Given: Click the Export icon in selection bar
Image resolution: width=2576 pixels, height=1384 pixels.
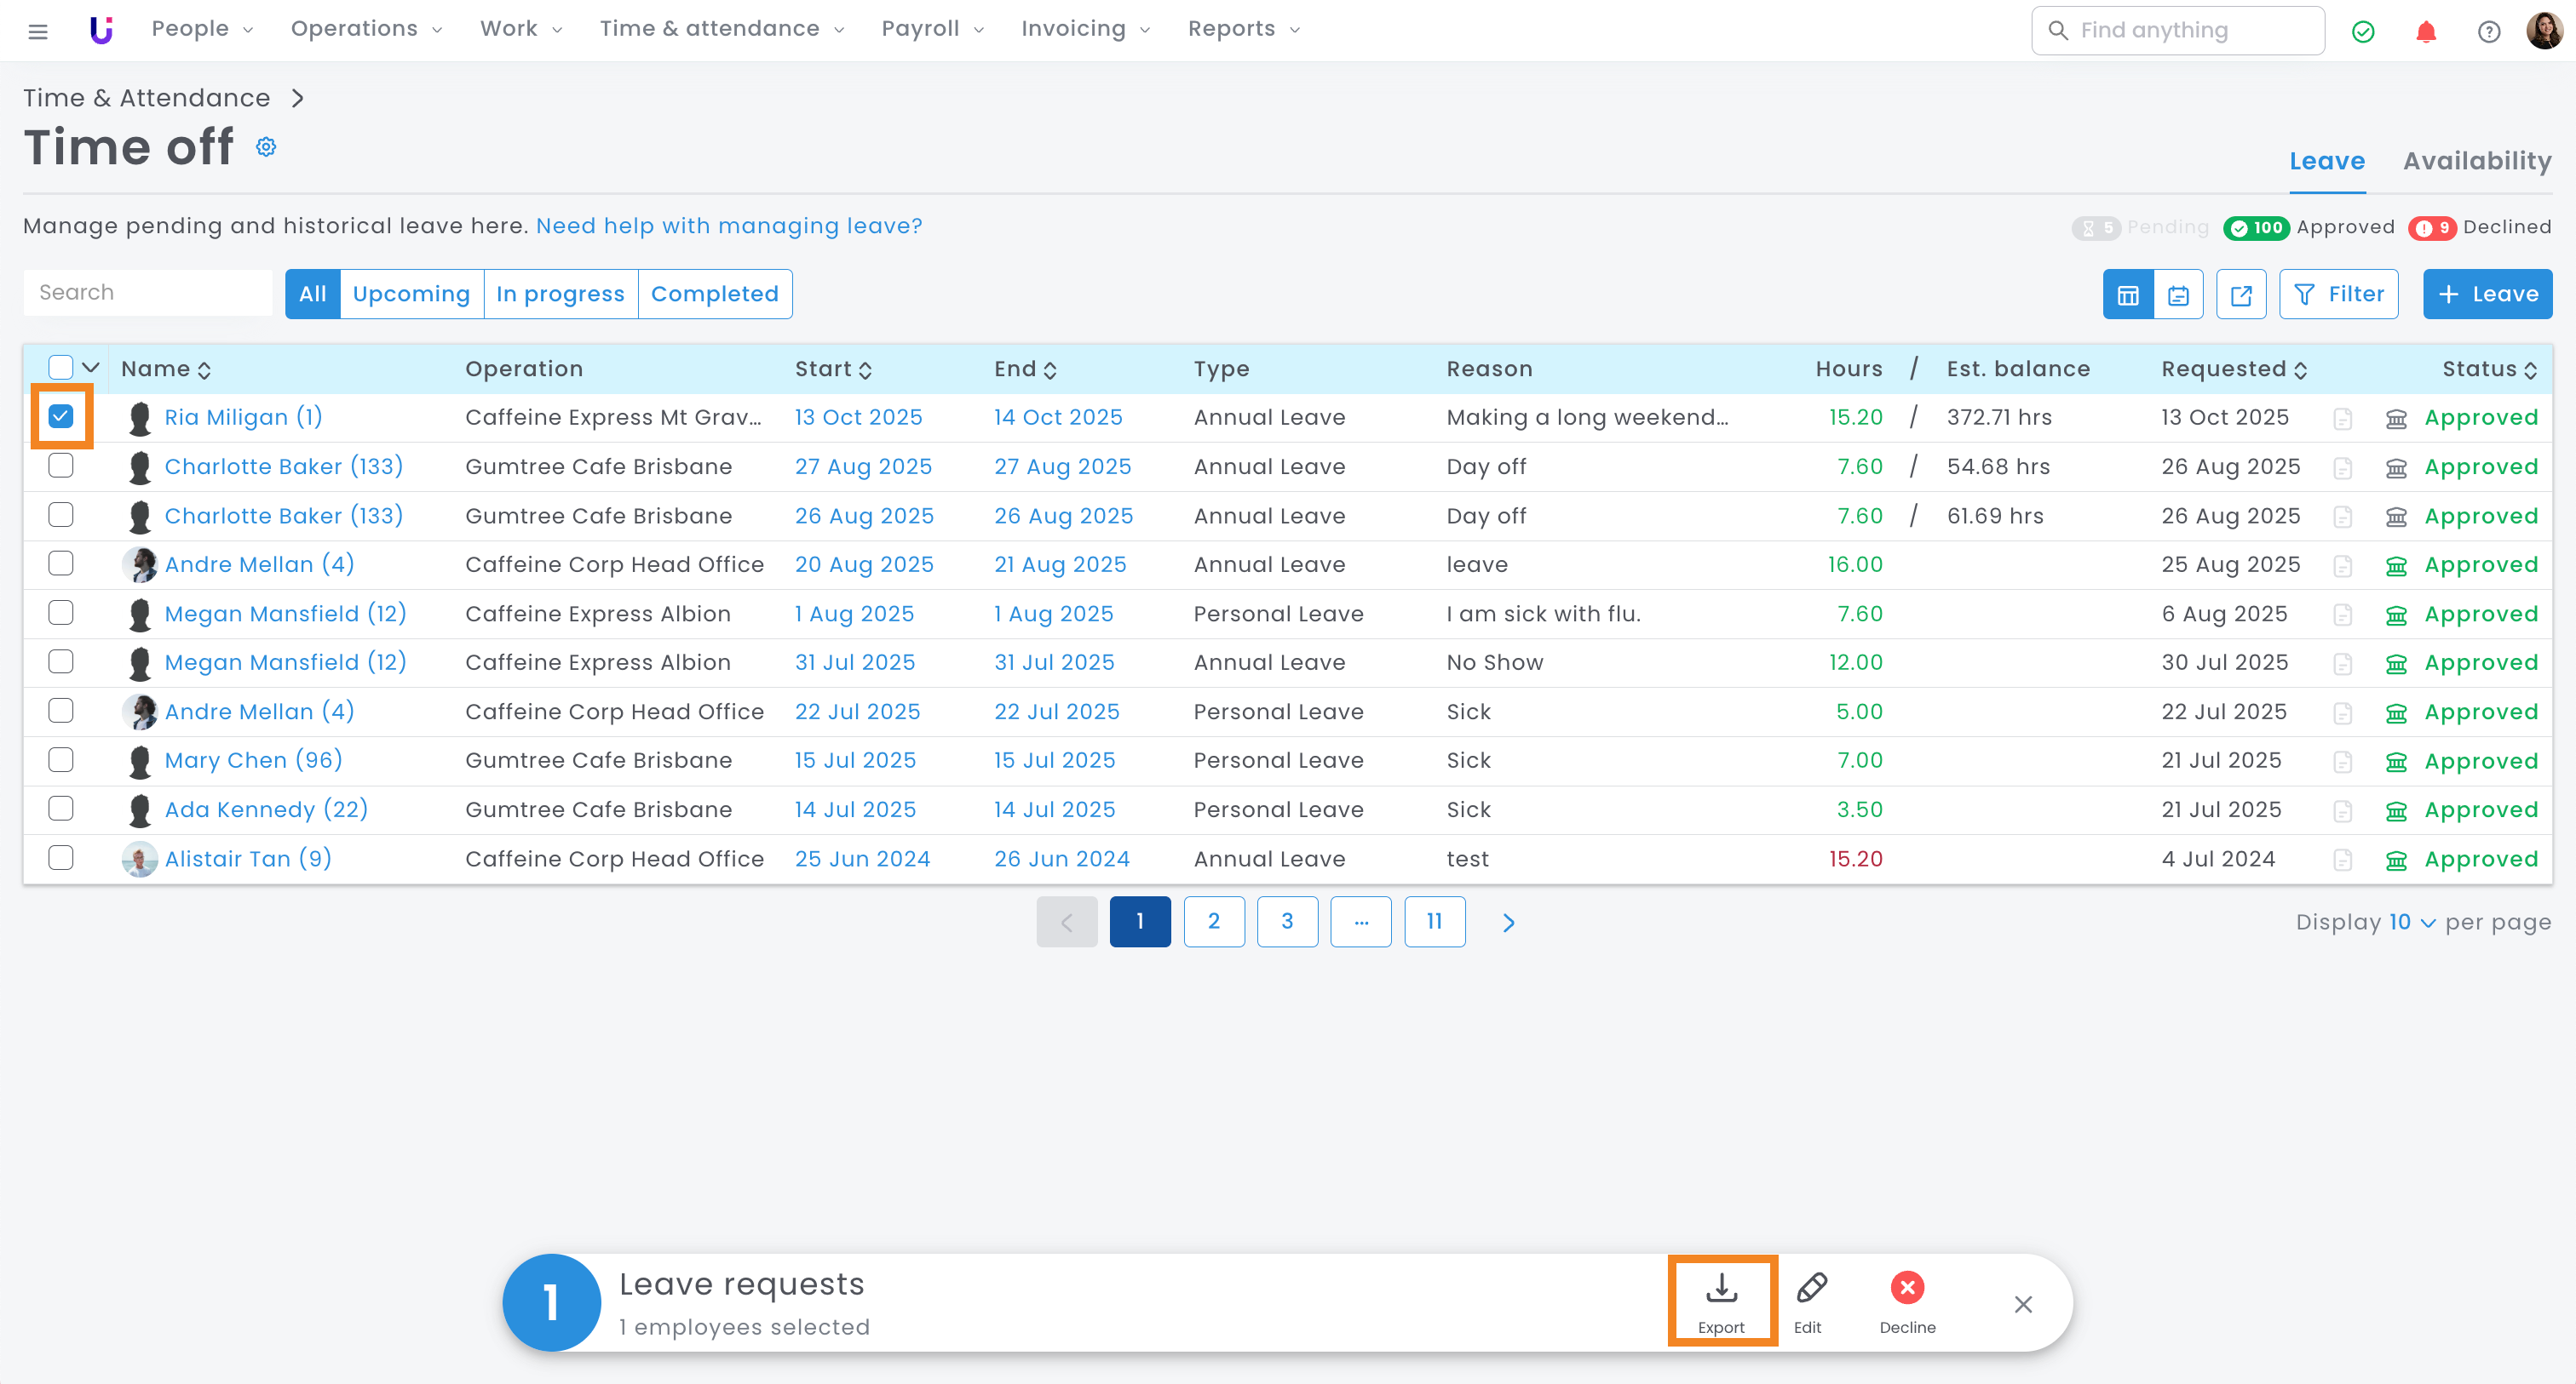Looking at the screenshot, I should [1720, 1289].
